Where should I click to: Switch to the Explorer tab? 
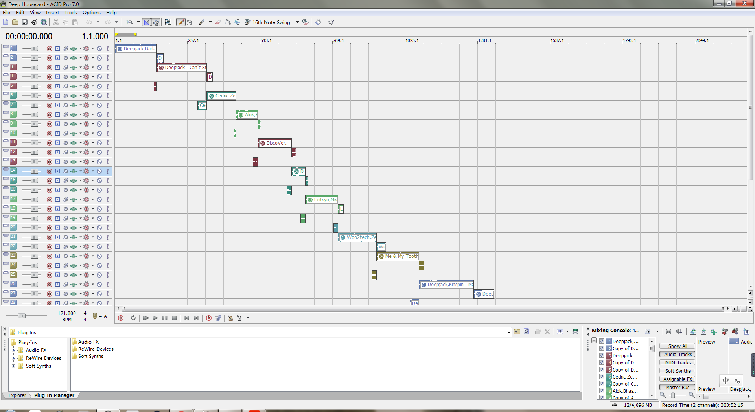pos(17,395)
